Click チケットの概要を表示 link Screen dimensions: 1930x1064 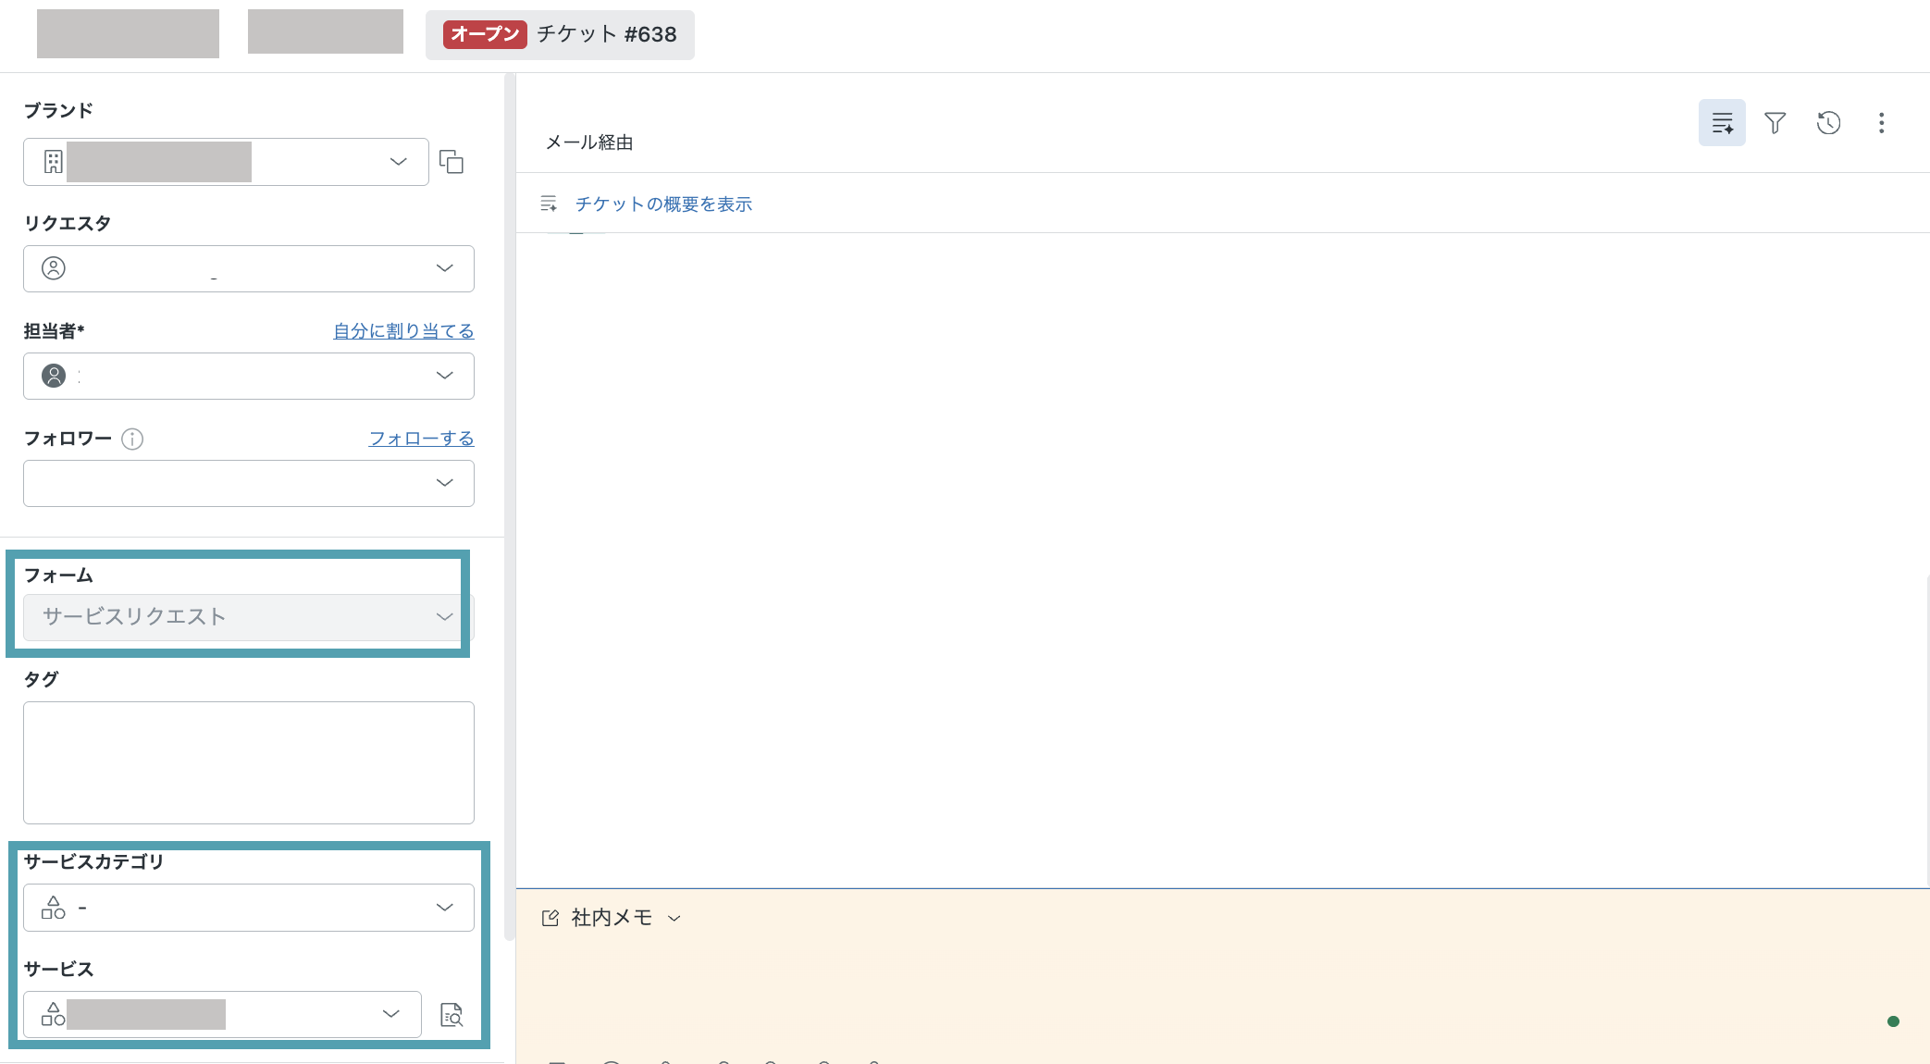663,204
